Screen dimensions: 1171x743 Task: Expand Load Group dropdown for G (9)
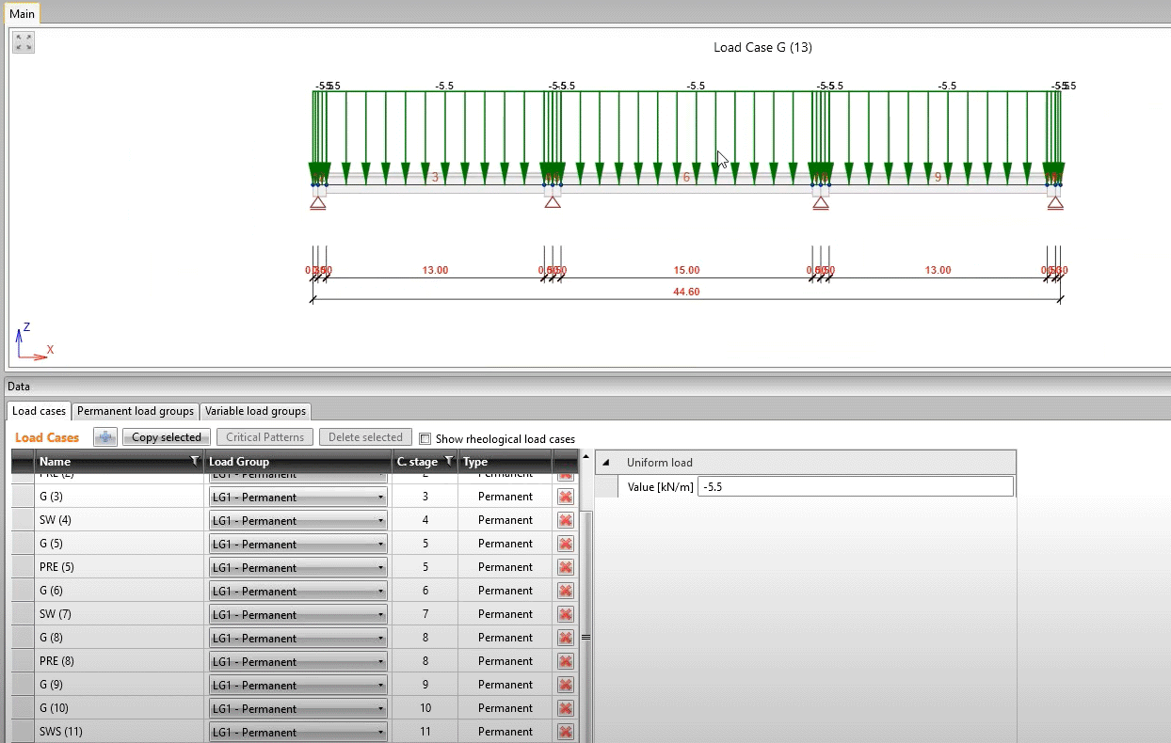(x=297, y=686)
